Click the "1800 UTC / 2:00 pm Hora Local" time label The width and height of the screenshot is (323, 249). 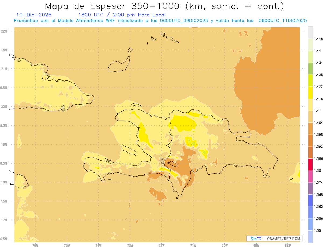point(122,15)
